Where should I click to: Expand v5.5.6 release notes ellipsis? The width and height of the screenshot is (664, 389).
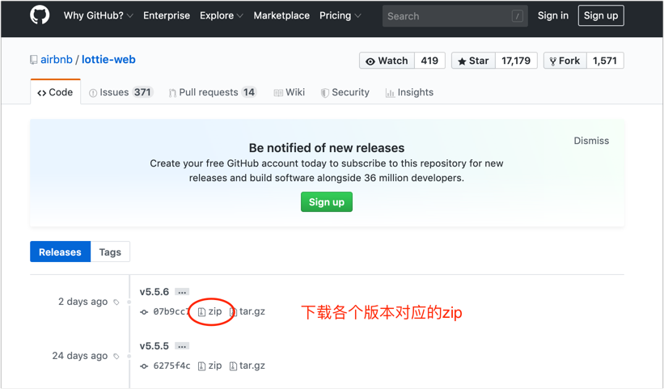click(182, 292)
